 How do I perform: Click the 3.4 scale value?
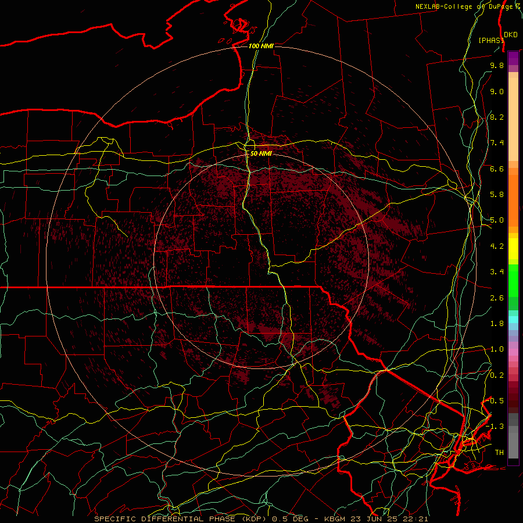[497, 272]
